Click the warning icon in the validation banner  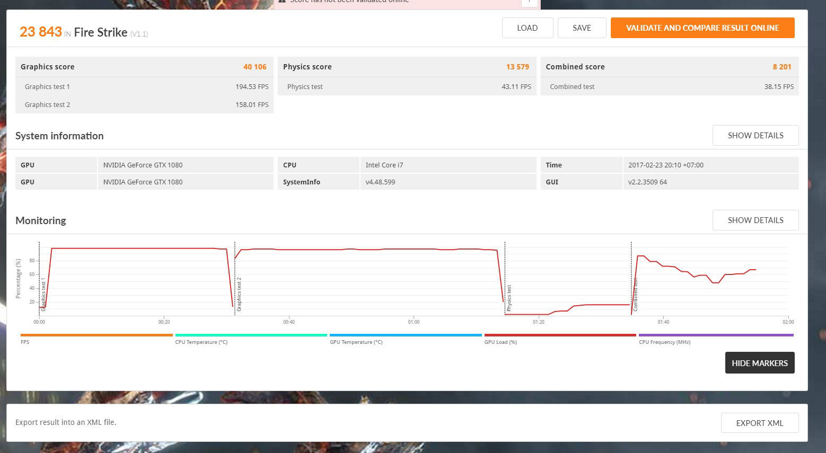click(x=282, y=2)
